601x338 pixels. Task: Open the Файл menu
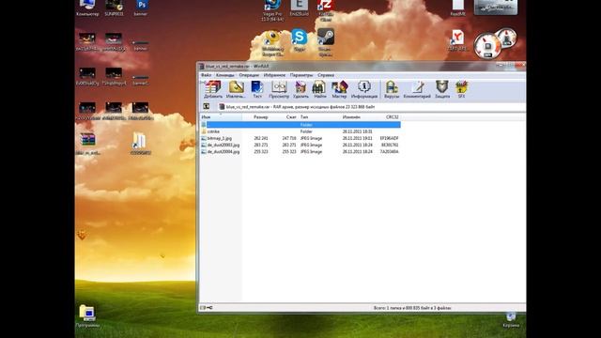point(207,75)
